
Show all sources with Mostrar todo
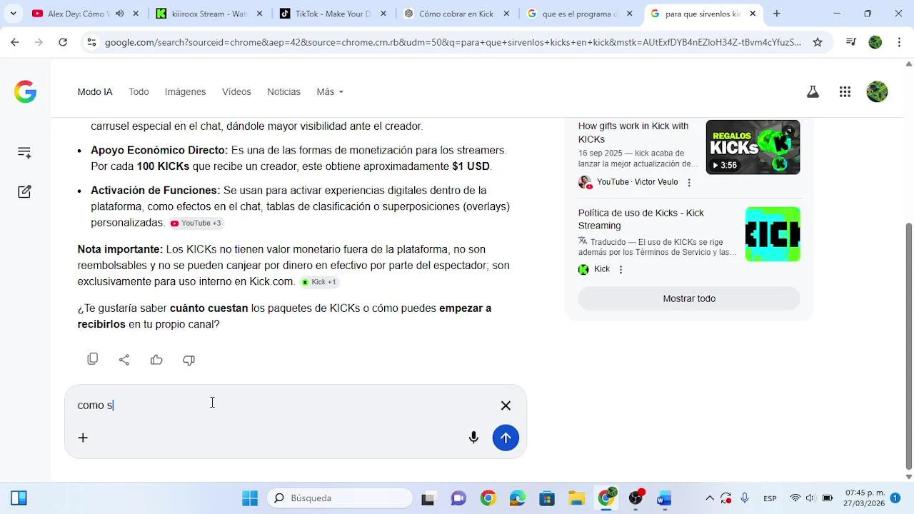point(689,298)
